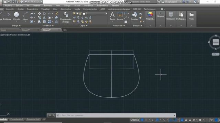
Task: Expand the Bloque panel
Action: (137, 26)
